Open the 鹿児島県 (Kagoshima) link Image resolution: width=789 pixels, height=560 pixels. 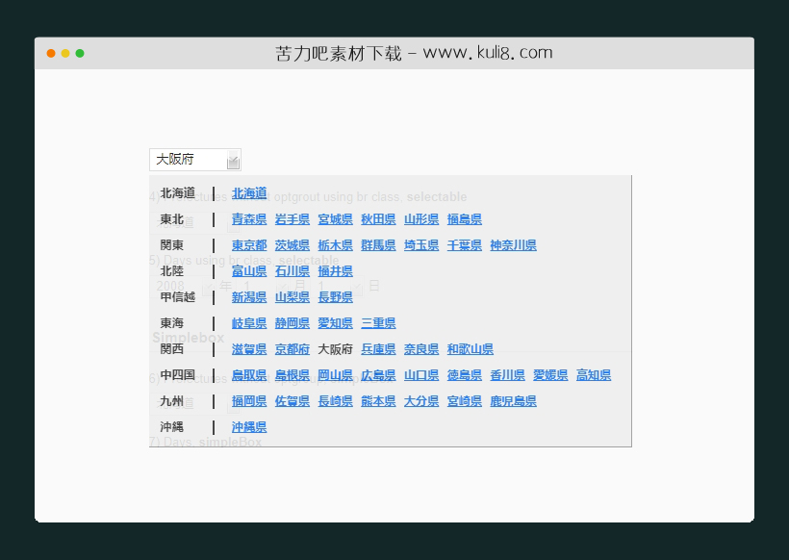[511, 400]
